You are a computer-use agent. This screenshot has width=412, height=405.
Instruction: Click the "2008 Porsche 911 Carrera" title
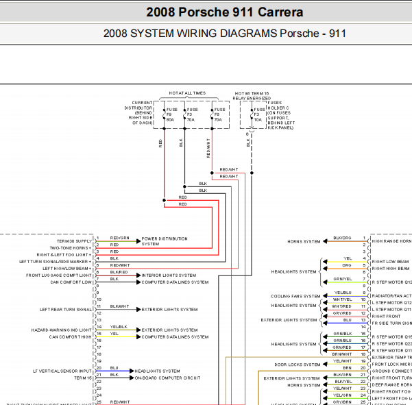(225, 12)
